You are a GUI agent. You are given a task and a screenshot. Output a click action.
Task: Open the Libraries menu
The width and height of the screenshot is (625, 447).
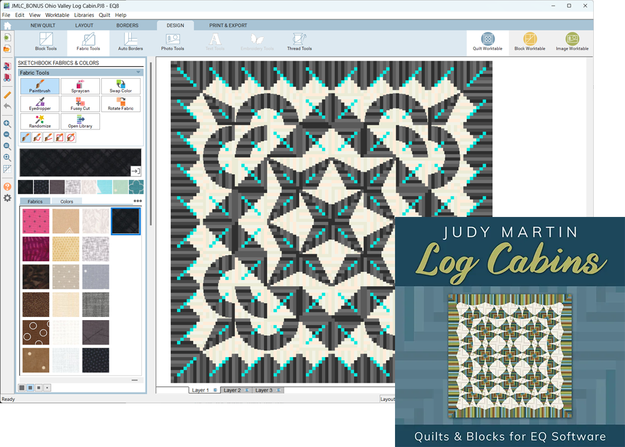[x=84, y=15]
